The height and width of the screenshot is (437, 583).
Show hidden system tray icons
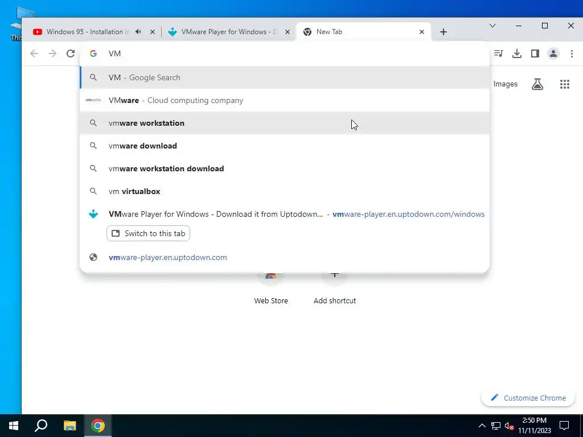(482, 426)
